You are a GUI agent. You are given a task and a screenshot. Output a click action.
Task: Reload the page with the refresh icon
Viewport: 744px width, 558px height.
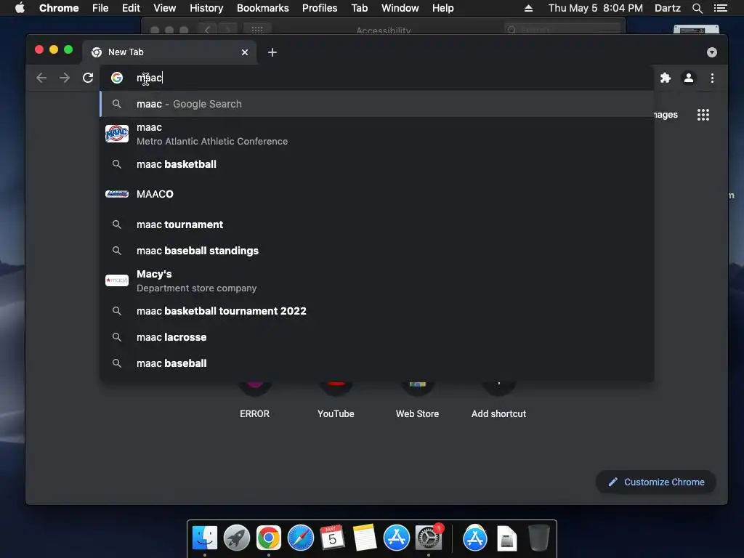88,78
